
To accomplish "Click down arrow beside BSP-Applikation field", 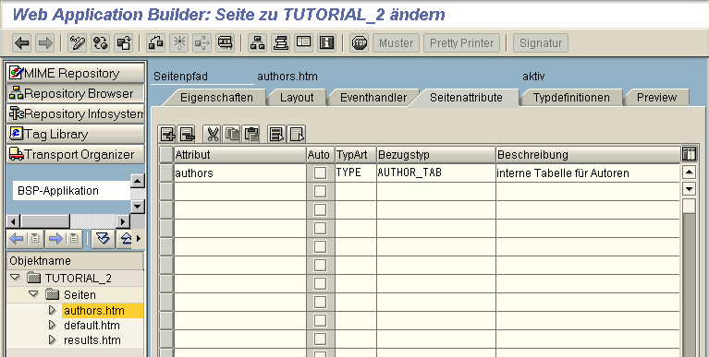I will tap(138, 208).
